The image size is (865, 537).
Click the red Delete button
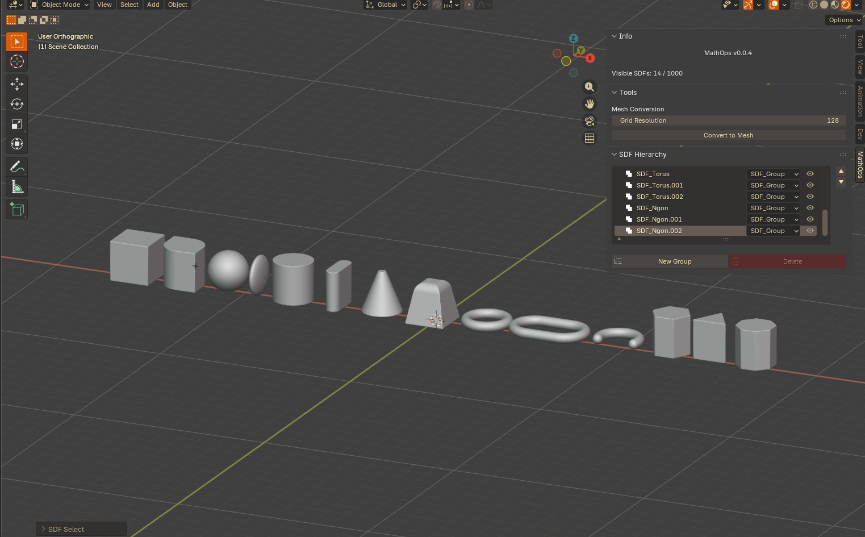(x=788, y=261)
